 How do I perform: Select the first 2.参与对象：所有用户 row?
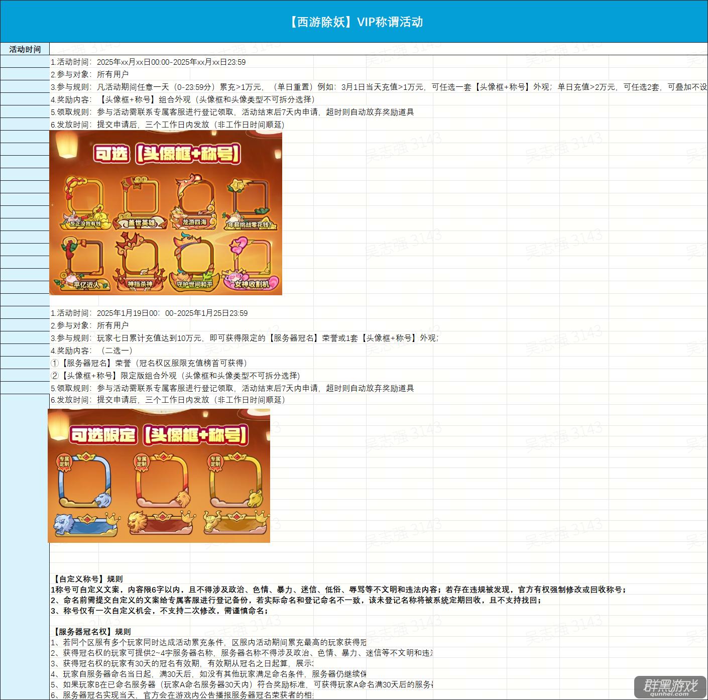(90, 74)
